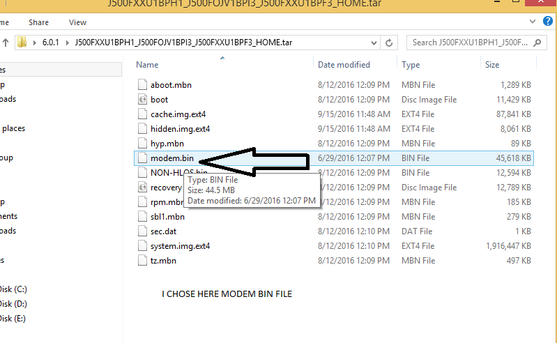557x343 pixels.
Task: Select the hyp.mbn file name
Action: (167, 144)
